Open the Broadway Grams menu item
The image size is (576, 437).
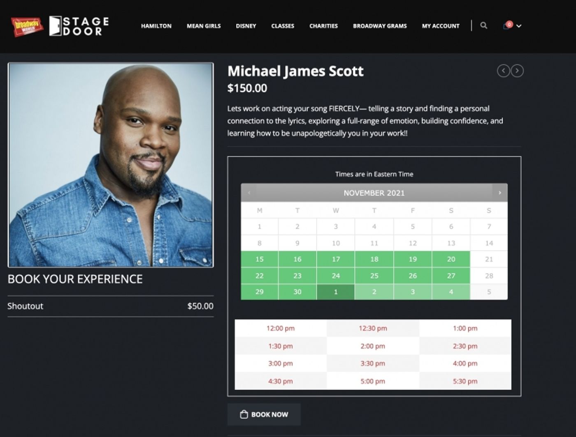pos(379,26)
